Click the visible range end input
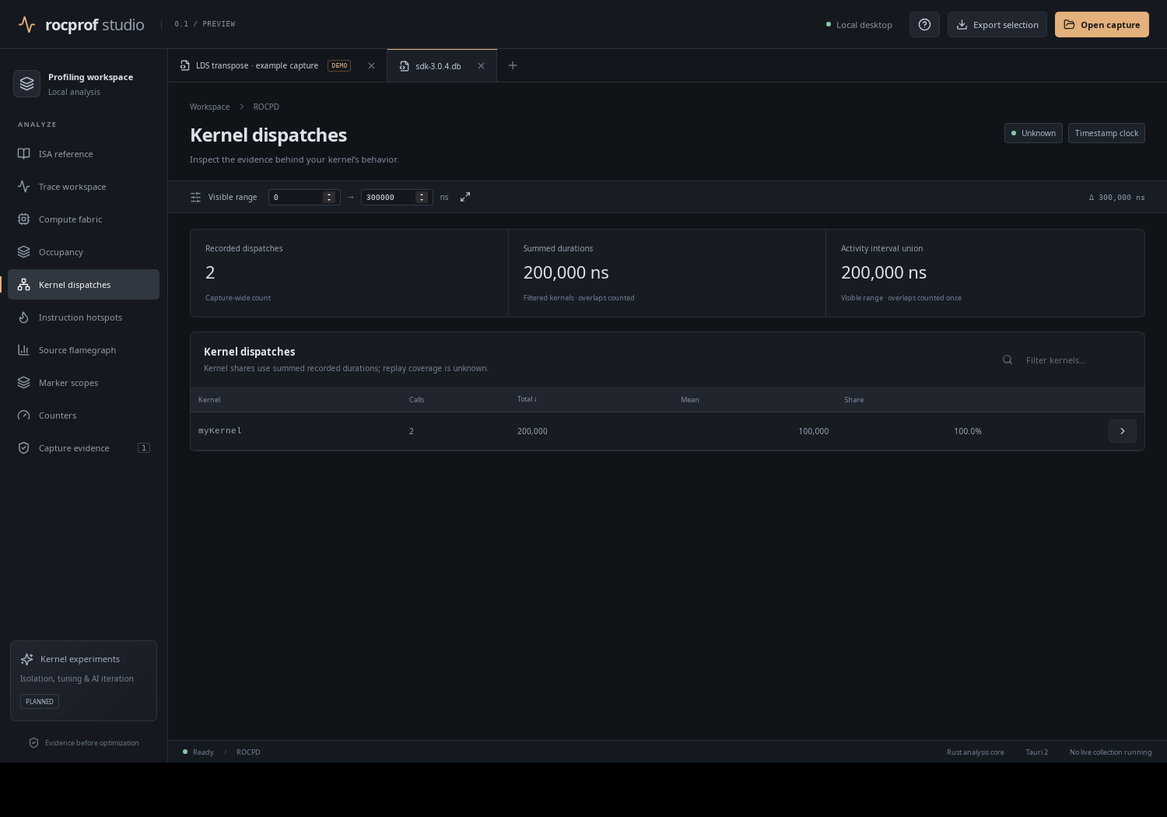Viewport: 1167px width, 817px height. point(397,197)
